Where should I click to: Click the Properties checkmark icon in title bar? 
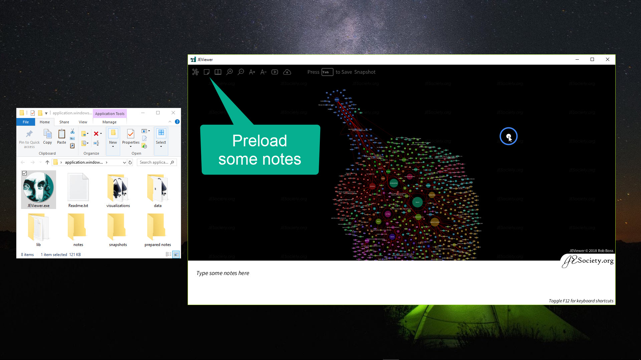coord(33,113)
